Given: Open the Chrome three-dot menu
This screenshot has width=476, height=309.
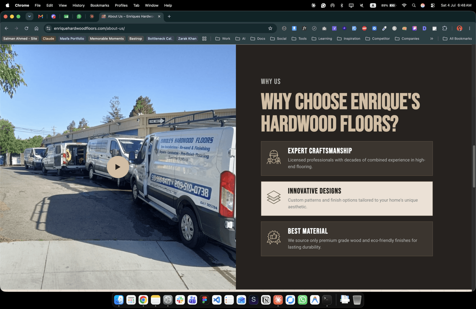Looking at the screenshot, I should pos(469,28).
